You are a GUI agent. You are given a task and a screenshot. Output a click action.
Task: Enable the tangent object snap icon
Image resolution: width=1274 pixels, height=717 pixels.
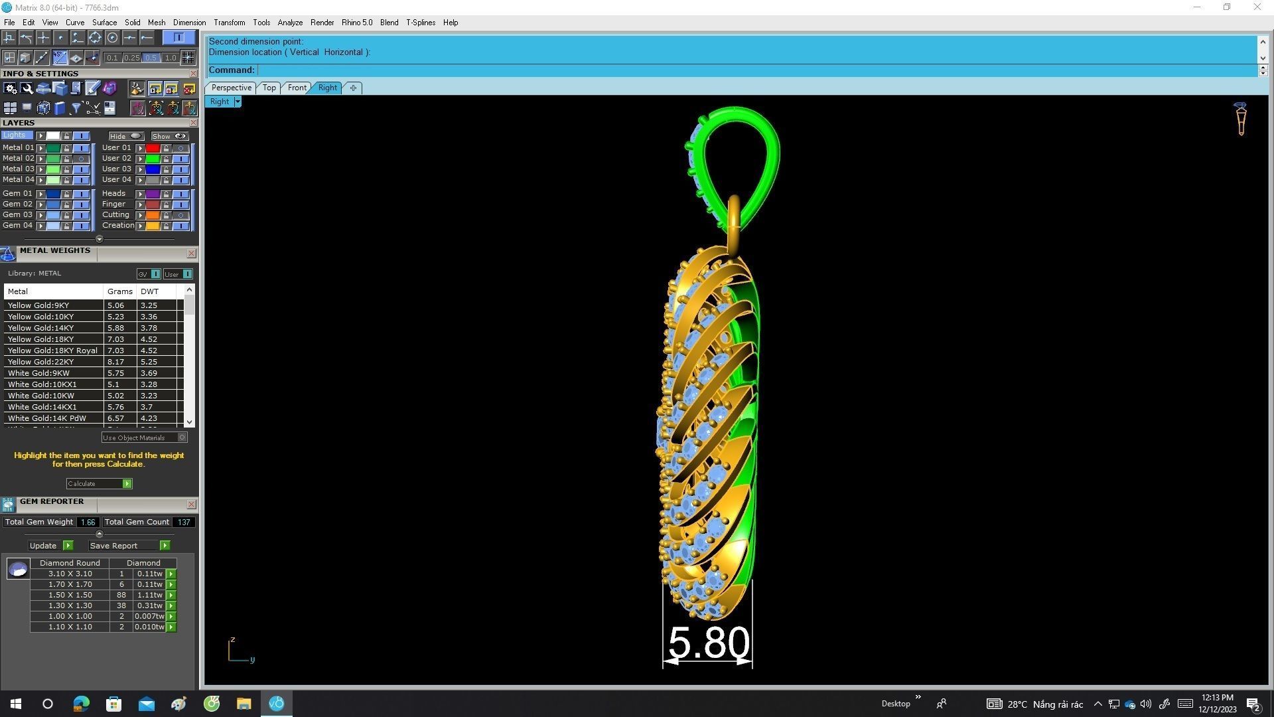coord(26,38)
